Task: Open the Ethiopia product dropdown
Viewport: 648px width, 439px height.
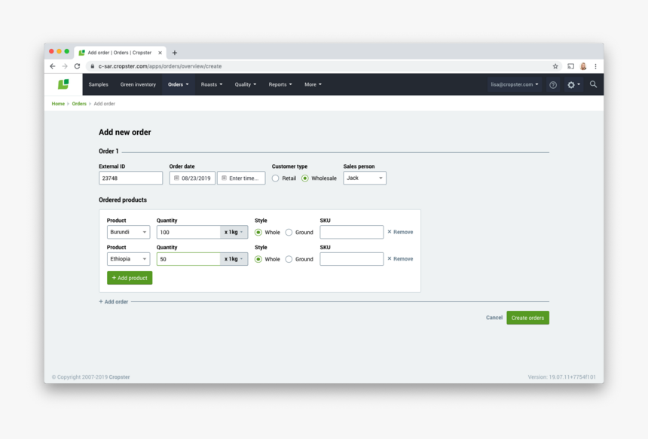Action: (x=128, y=259)
